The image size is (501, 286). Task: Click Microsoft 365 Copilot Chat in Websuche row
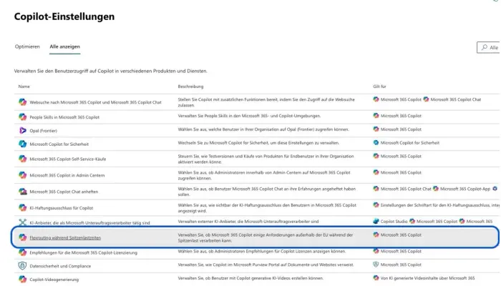tap(456, 99)
